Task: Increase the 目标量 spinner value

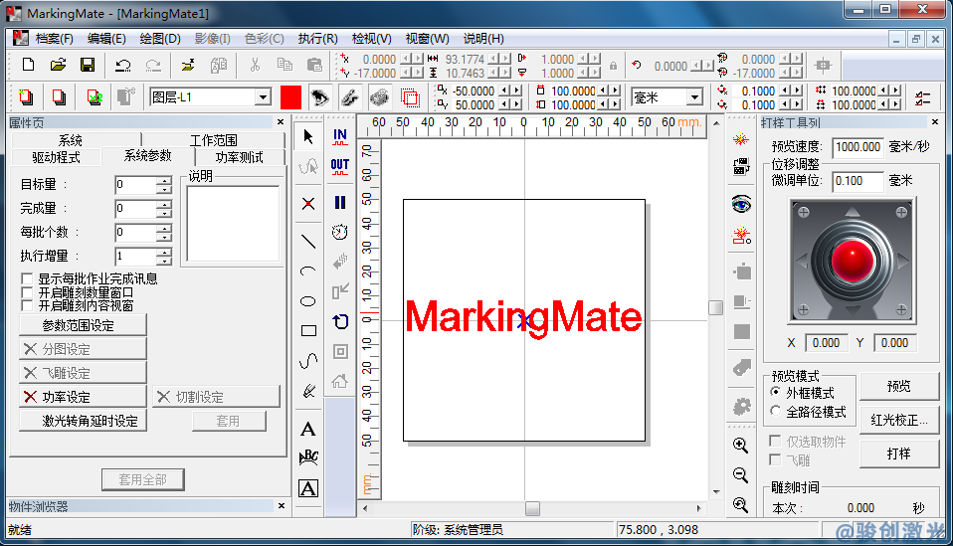Action: point(163,180)
